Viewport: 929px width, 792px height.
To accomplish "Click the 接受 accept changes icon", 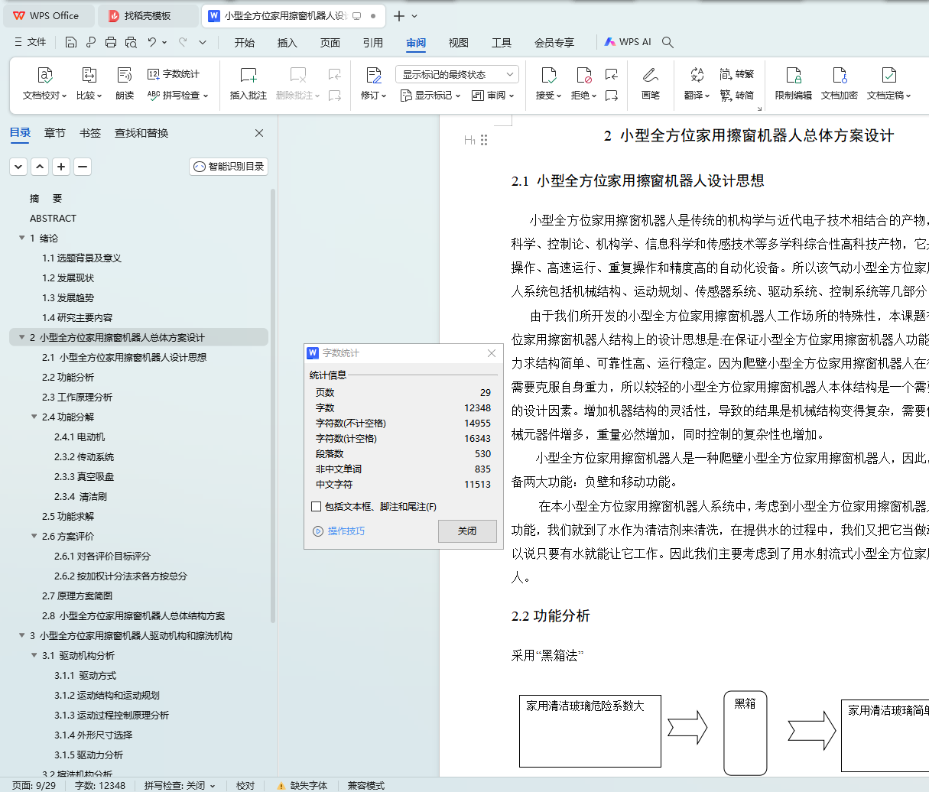I will tap(548, 75).
